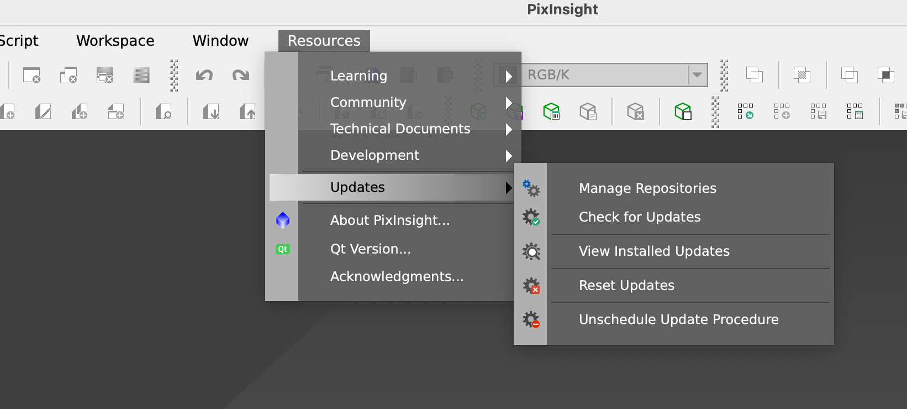Choose Reset Updates
The width and height of the screenshot is (907, 409).
pos(674,286)
